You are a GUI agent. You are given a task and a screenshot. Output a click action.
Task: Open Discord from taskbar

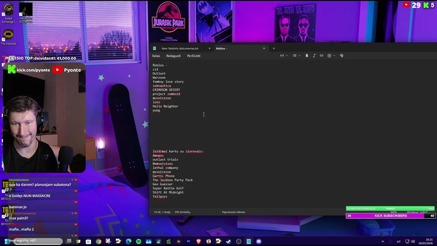pyautogui.click(x=259, y=242)
